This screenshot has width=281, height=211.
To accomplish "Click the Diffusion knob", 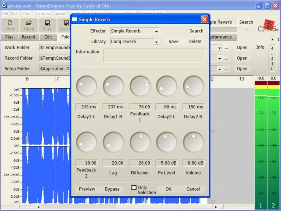I will tap(140, 142).
